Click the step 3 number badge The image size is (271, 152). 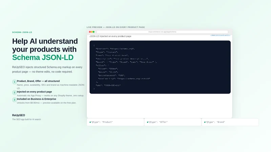point(15,100)
